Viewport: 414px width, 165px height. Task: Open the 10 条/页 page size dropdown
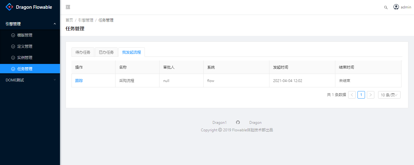point(389,95)
